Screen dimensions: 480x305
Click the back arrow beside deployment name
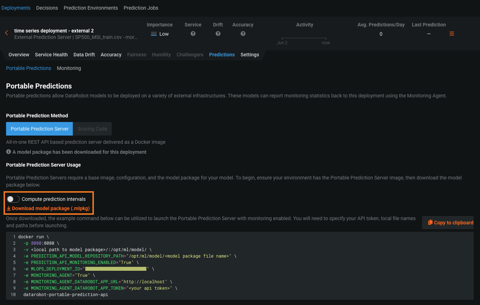point(6,33)
